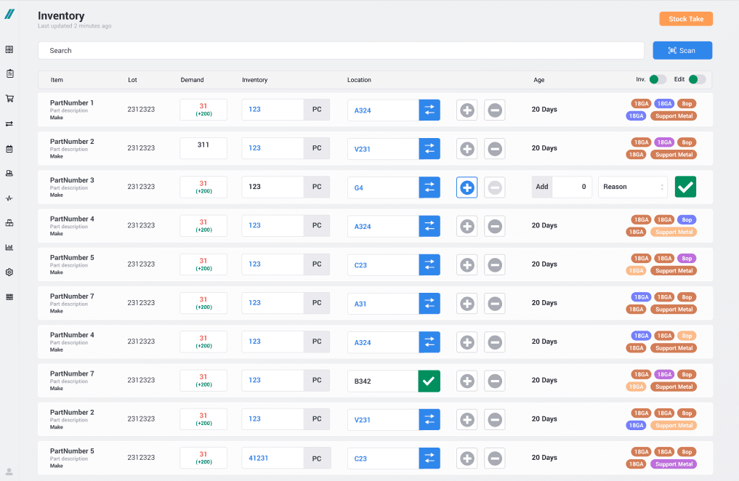The height and width of the screenshot is (481, 739).
Task: Open the Dashboard grid icon in sidebar
Action: point(9,49)
